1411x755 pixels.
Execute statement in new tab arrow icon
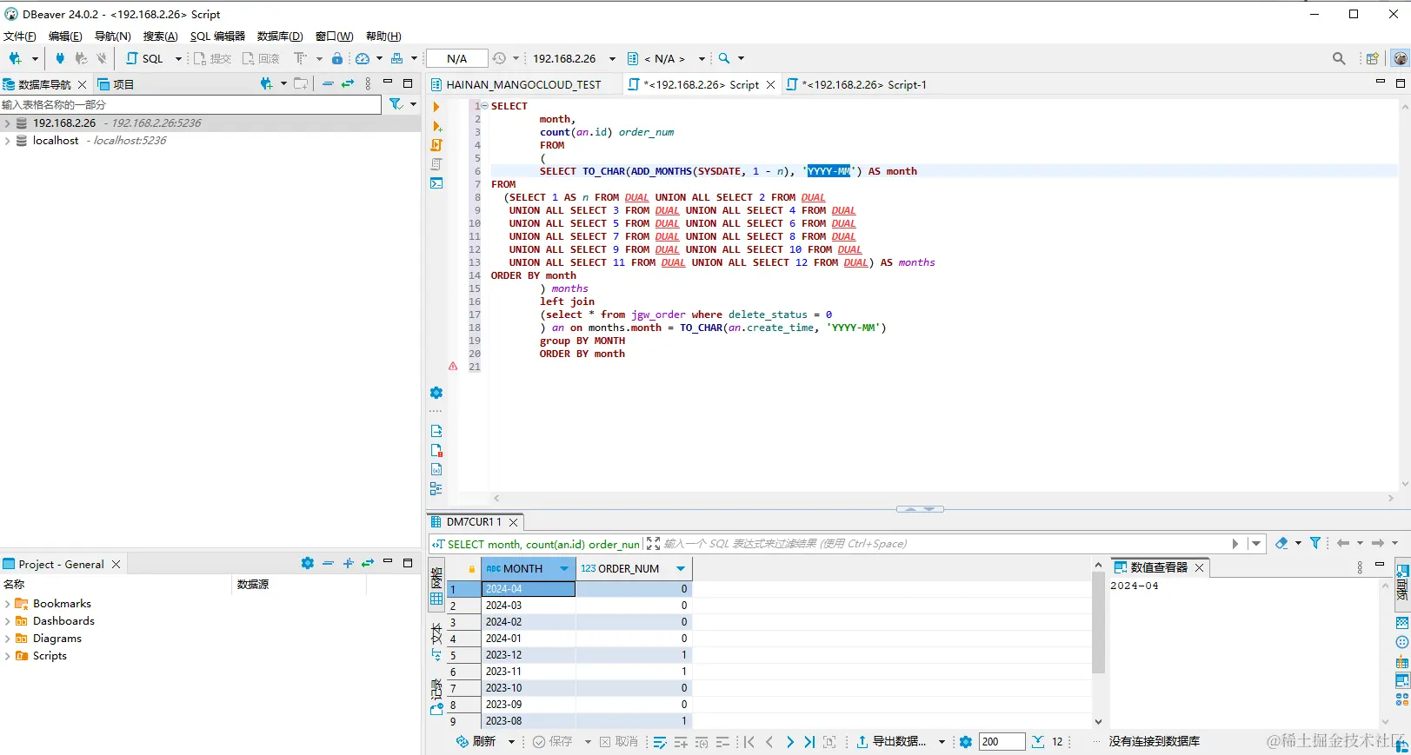click(x=436, y=126)
